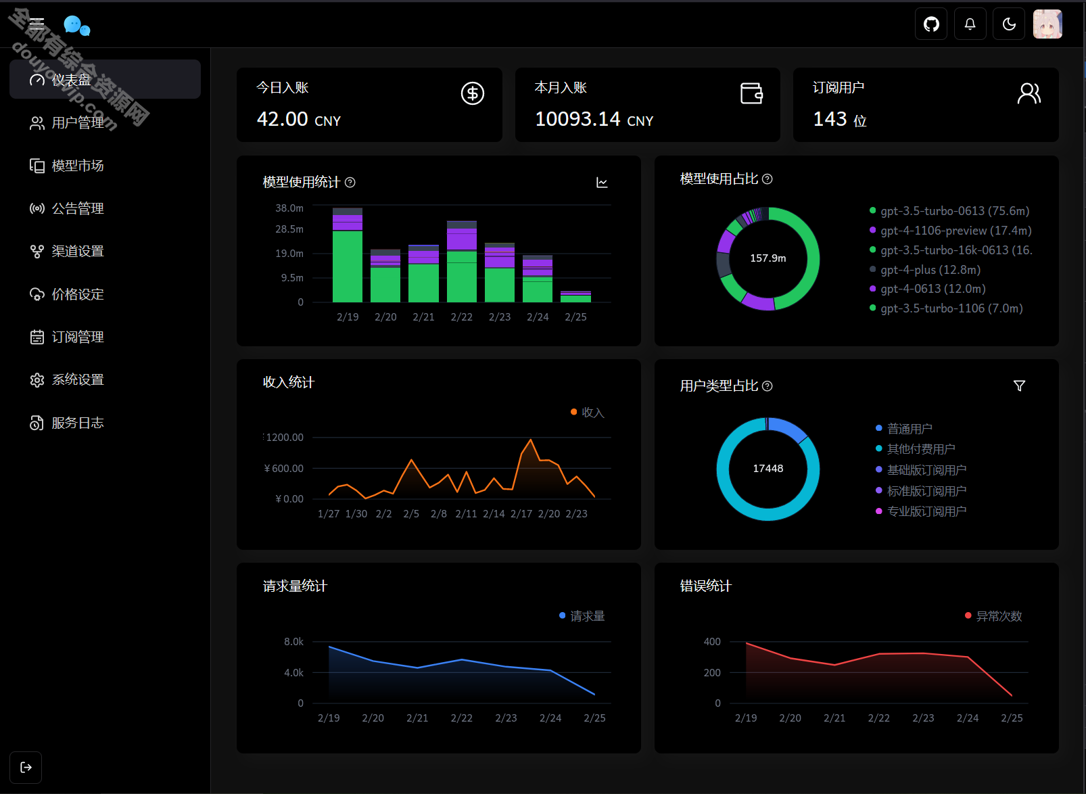Click the logout icon button
The image size is (1086, 794).
pyautogui.click(x=26, y=767)
